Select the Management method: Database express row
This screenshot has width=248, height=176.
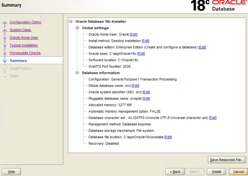point(120,124)
